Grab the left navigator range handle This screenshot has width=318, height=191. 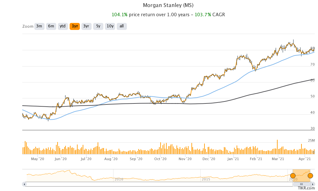pos(293,176)
